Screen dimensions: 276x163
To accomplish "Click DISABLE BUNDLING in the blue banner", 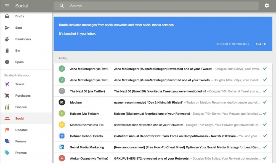I will pos(233,44).
